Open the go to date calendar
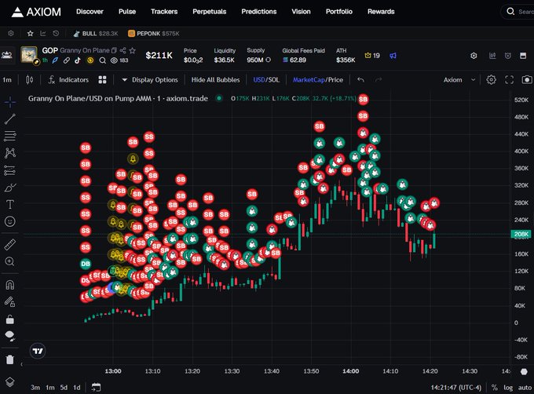The width and height of the screenshot is (534, 394). (x=96, y=387)
